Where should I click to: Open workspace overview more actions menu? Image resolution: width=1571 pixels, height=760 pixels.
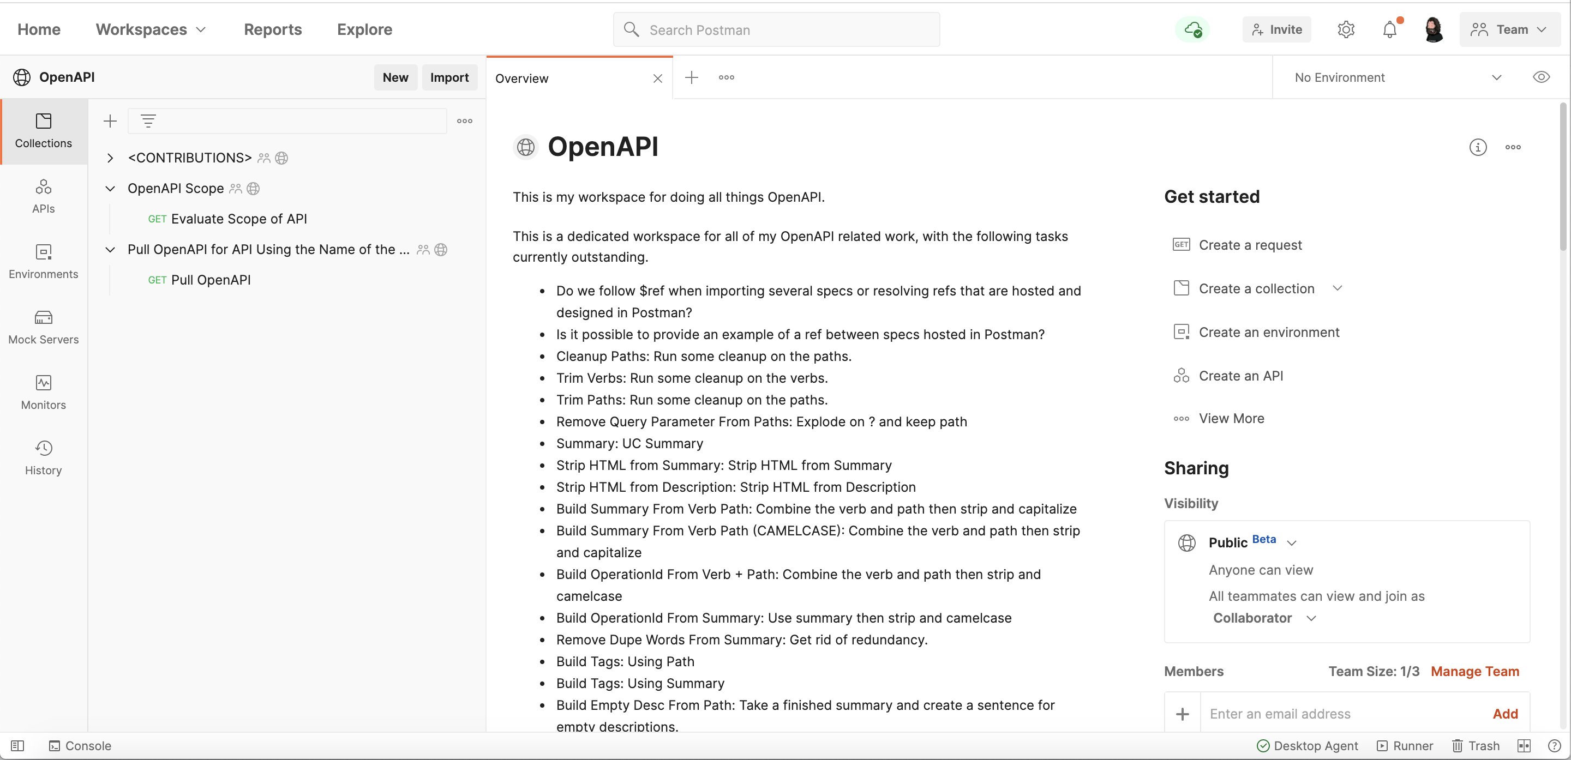pos(1513,147)
